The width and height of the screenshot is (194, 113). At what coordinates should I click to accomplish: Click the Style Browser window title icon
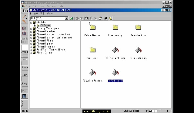tap(31, 10)
